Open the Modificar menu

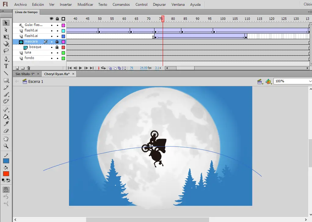tap(85, 4)
